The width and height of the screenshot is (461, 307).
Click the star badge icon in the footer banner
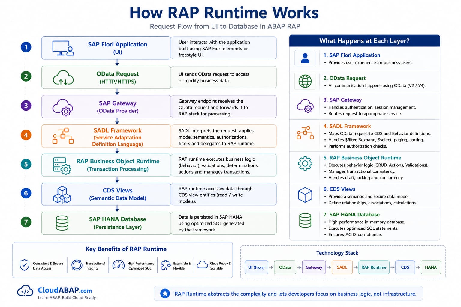click(165, 294)
